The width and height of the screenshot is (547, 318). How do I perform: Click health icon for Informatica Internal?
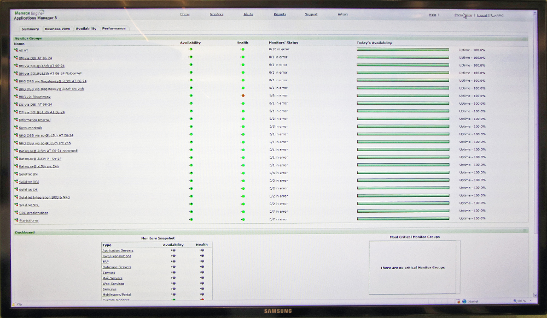[242, 119]
